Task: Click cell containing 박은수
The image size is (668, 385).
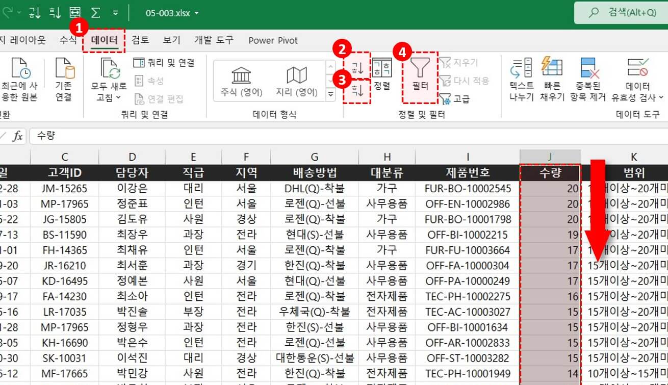Action: (x=132, y=343)
